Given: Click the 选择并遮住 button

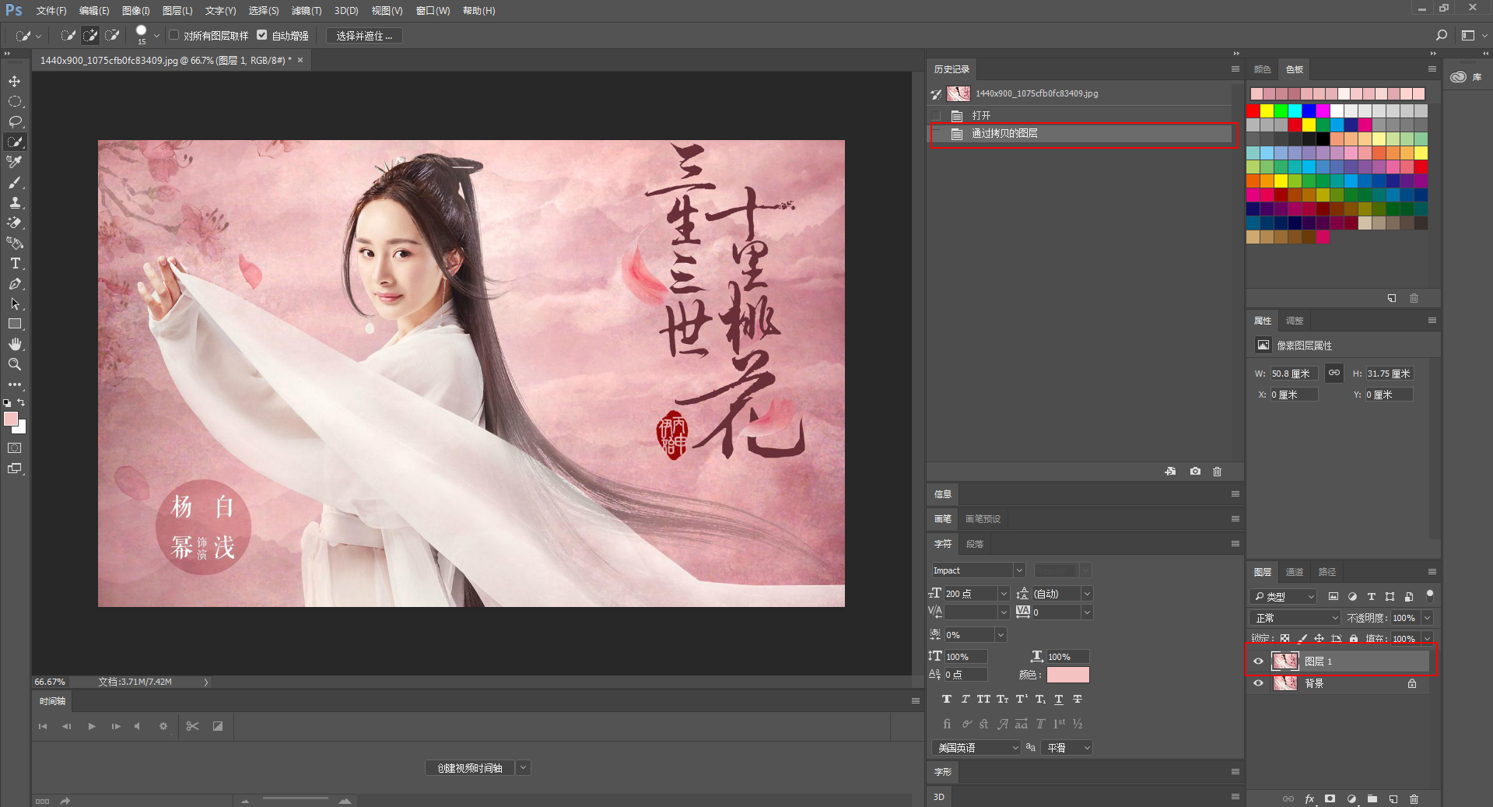Looking at the screenshot, I should click(x=364, y=36).
